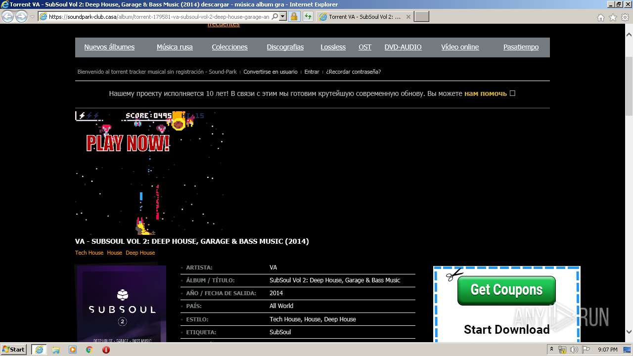Expand hidden system tray icons arrow

(552, 350)
